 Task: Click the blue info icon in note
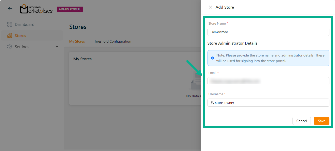pos(213,58)
